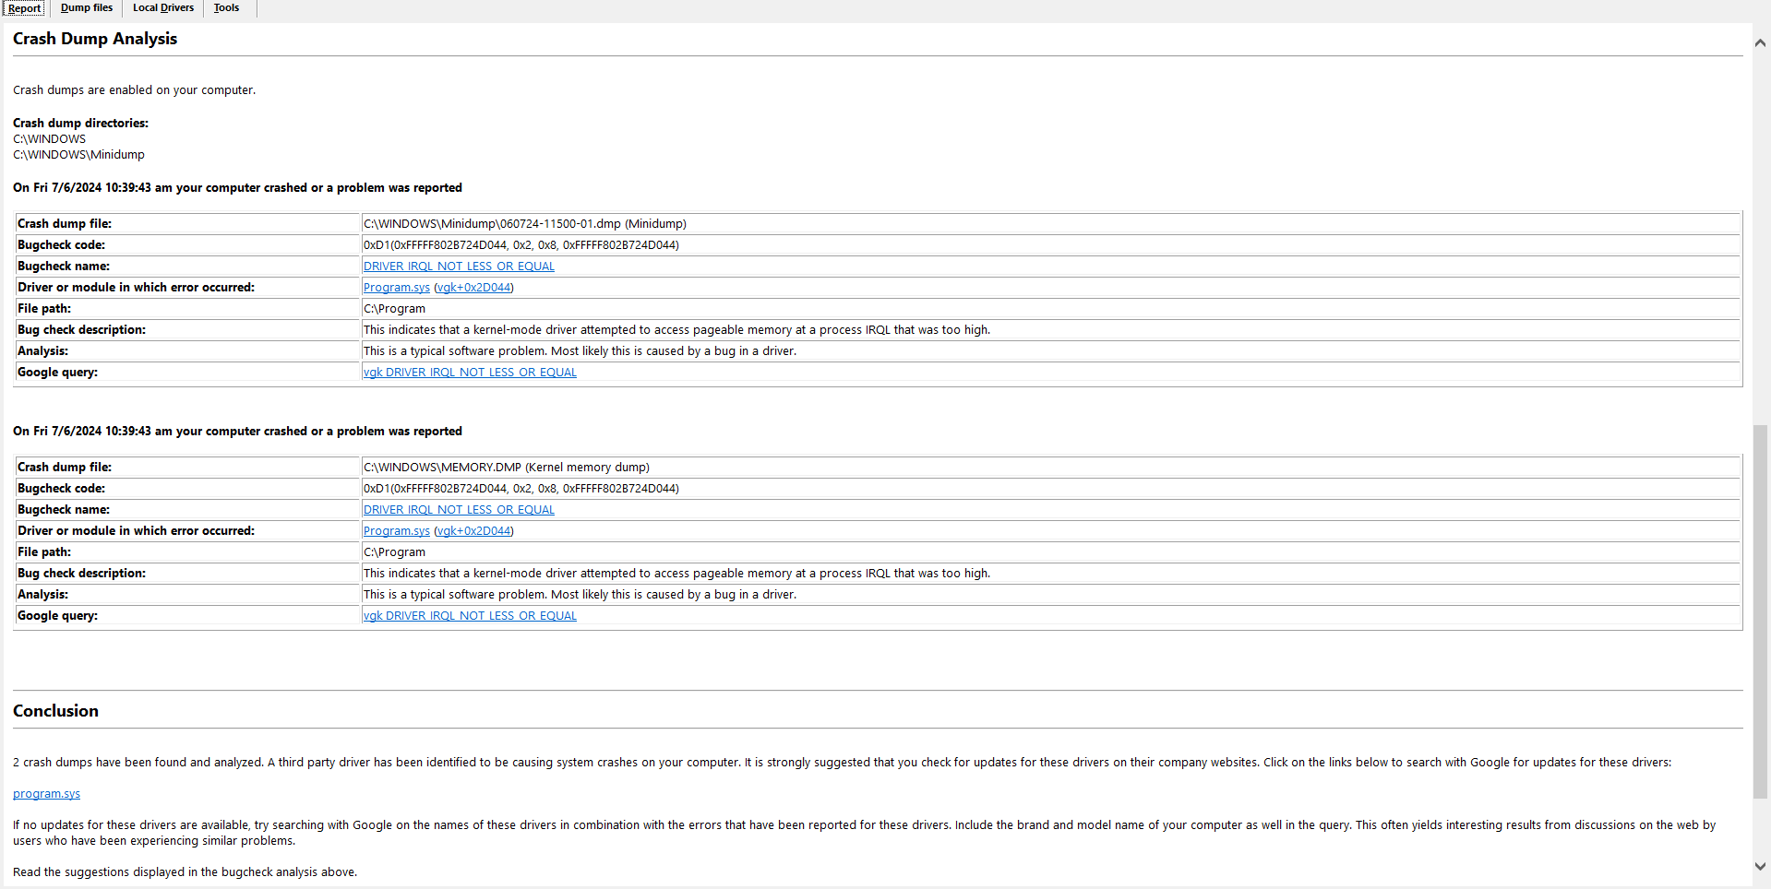
Task: Open vgk+0x2D044 link in second table
Action: point(473,531)
